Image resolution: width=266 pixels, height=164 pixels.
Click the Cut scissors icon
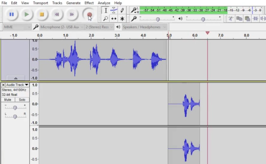230,18
